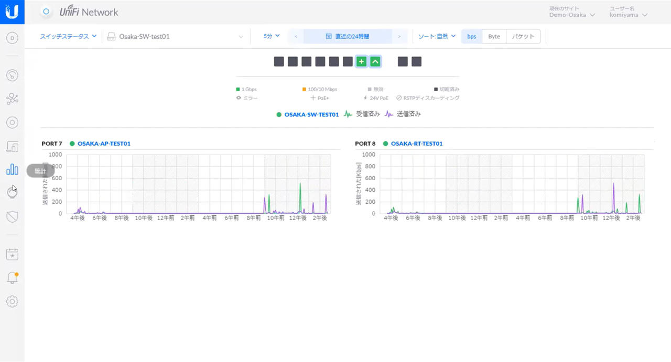Screen dimensions: 671x362
Task: Click the 100/10 Mbps legend entry
Action: pyautogui.click(x=320, y=90)
